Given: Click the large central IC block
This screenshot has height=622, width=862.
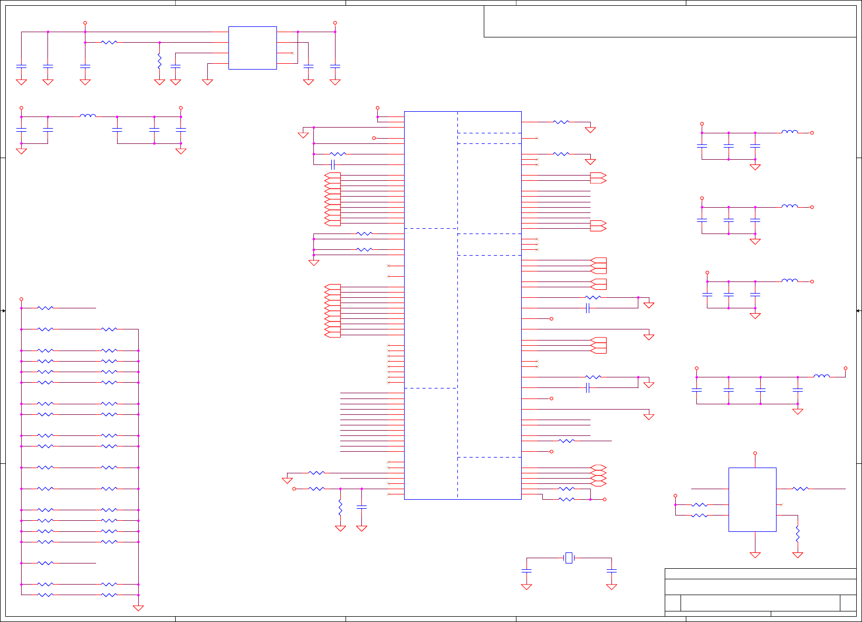Looking at the screenshot, I should pyautogui.click(x=463, y=305).
